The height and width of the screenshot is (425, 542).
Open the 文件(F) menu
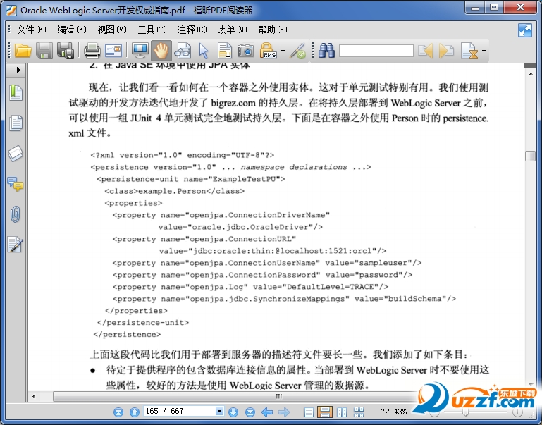(32, 30)
